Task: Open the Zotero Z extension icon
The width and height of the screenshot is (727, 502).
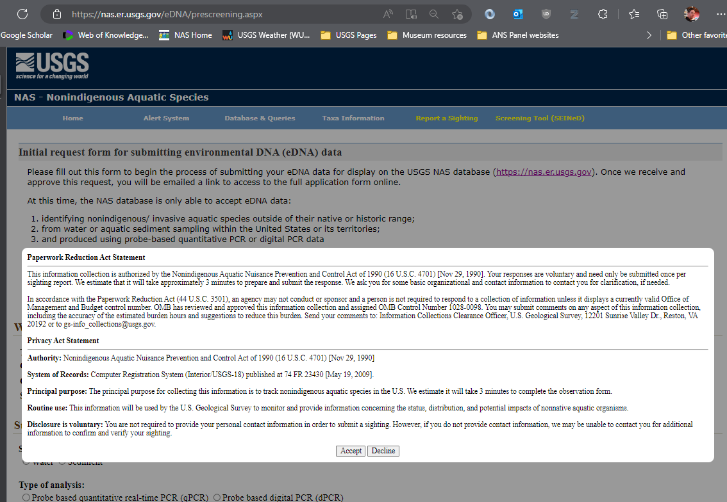Action: click(574, 14)
